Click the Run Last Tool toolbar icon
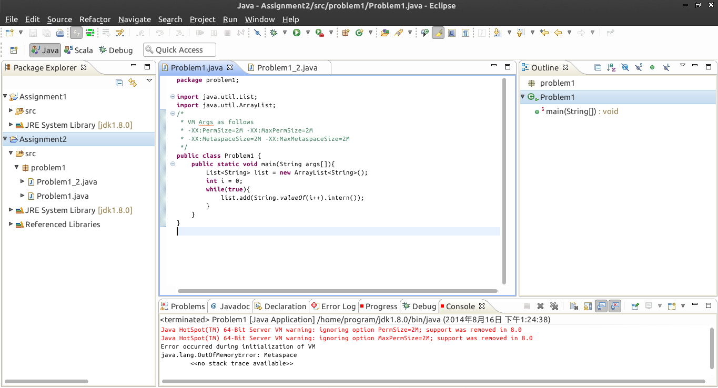The height and width of the screenshot is (388, 718). (x=319, y=33)
